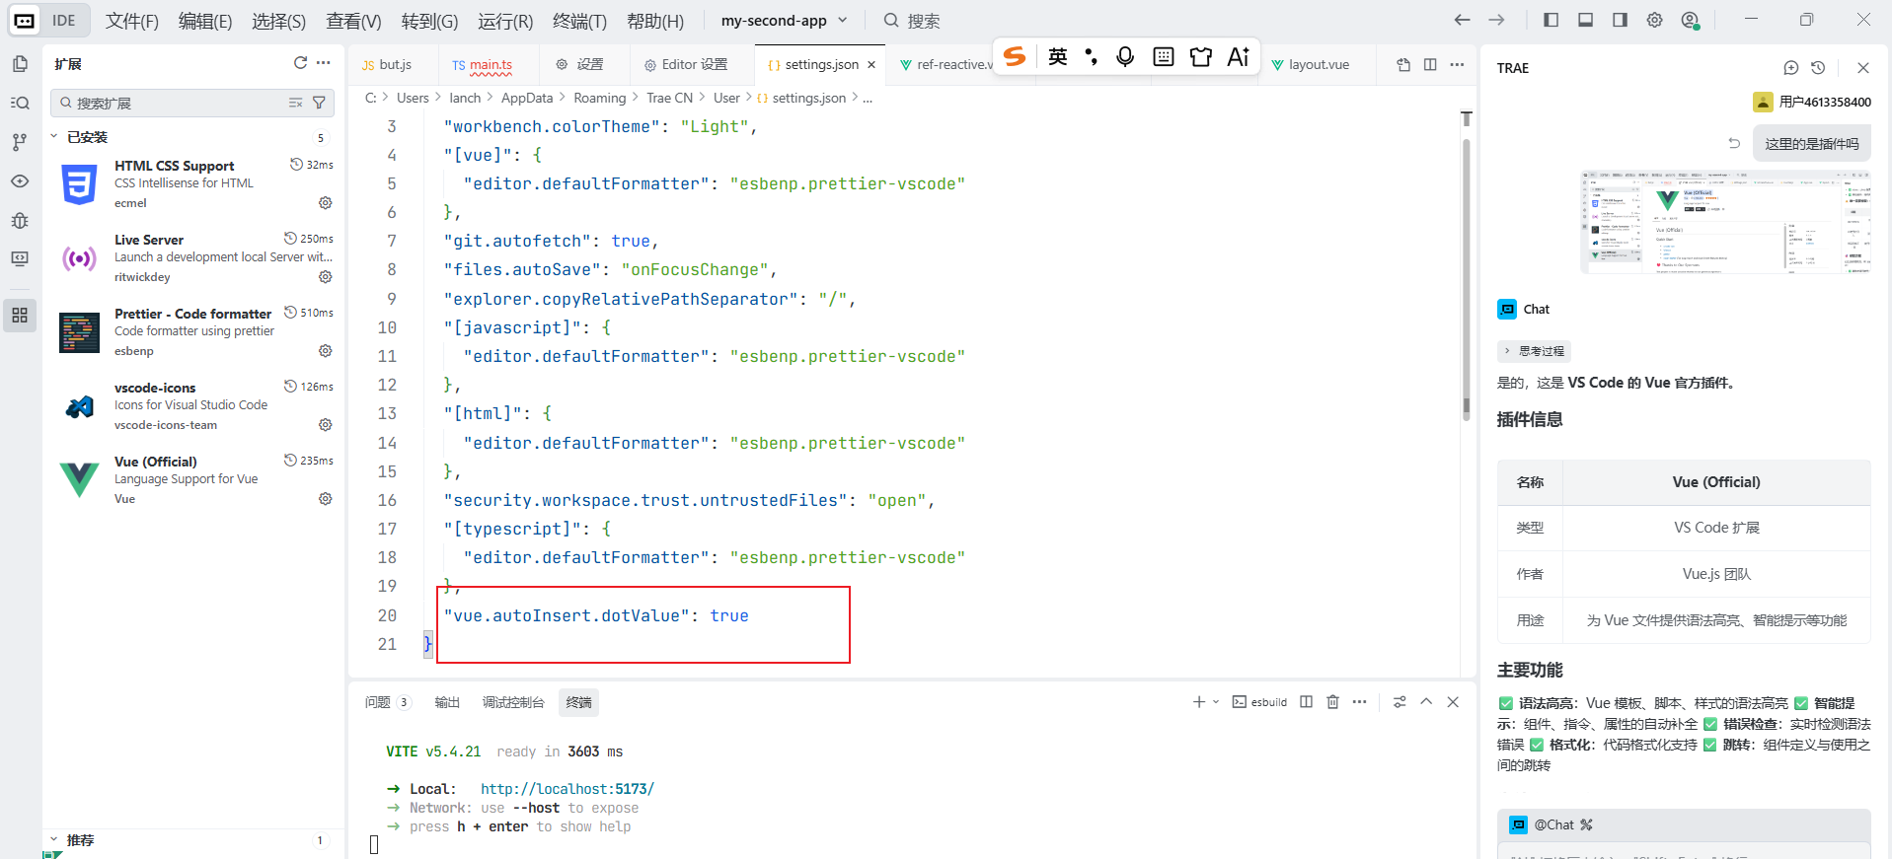Select the Live Server extension entry

tap(193, 257)
